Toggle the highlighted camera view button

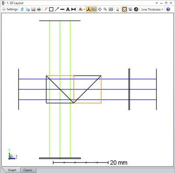[94, 10]
